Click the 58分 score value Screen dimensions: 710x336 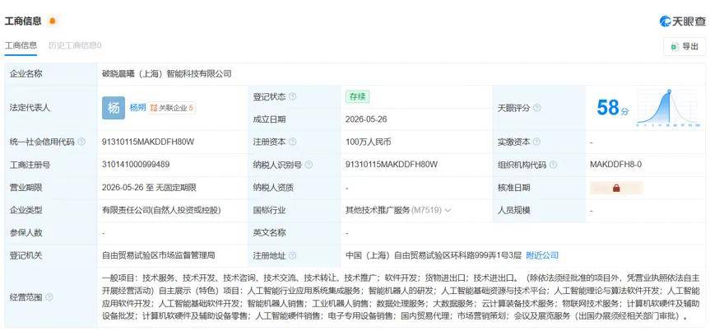612,108
